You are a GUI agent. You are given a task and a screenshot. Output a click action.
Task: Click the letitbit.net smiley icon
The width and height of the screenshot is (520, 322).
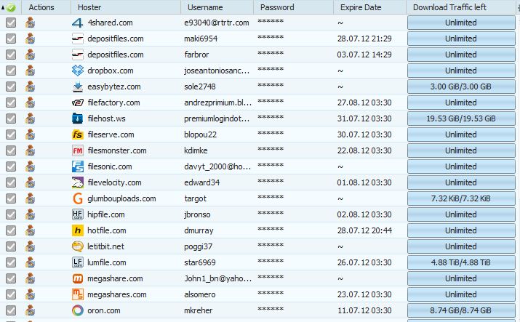tap(78, 246)
